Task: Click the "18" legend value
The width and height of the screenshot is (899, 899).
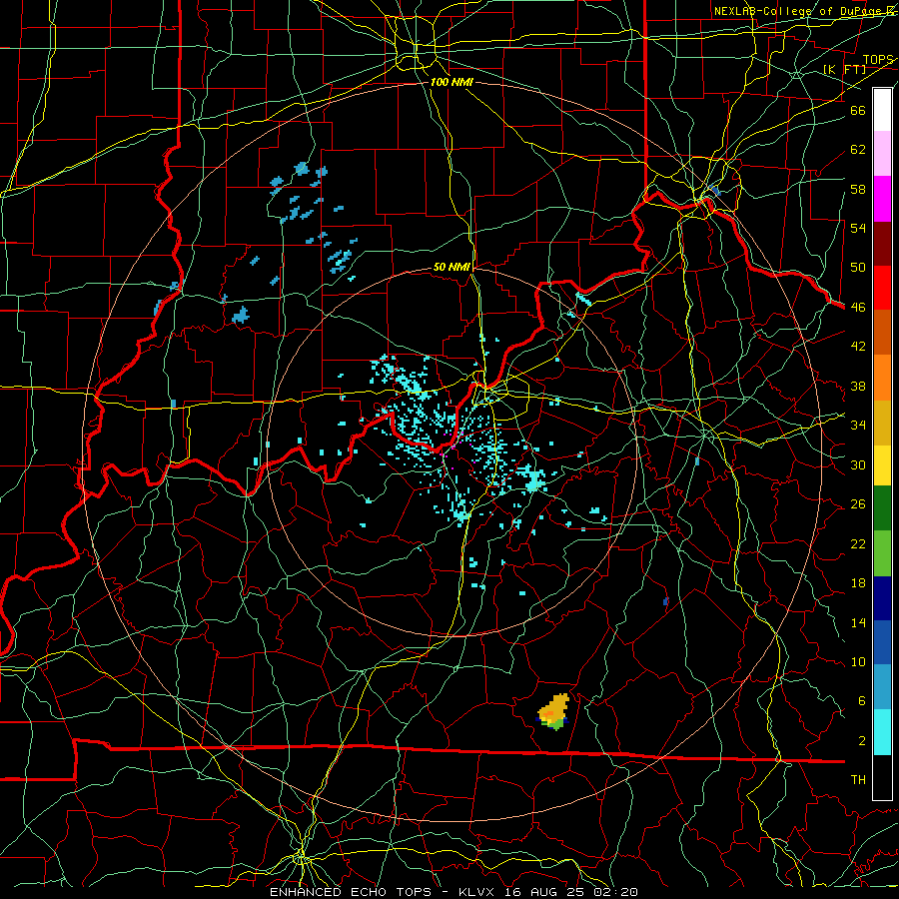Action: pos(858,583)
